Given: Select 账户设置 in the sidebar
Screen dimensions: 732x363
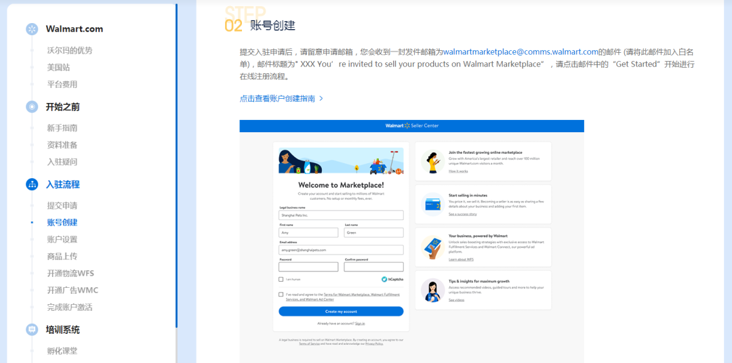Looking at the screenshot, I should click(62, 240).
